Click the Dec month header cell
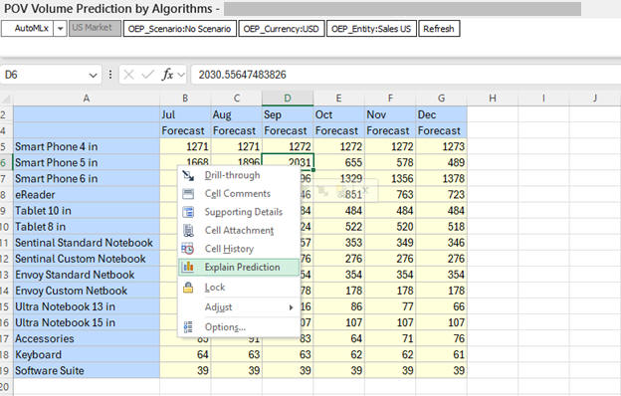 [x=441, y=114]
